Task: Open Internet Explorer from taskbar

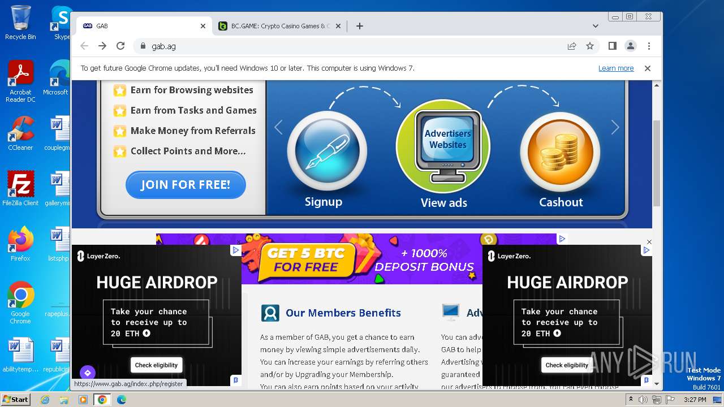Action: pyautogui.click(x=45, y=400)
